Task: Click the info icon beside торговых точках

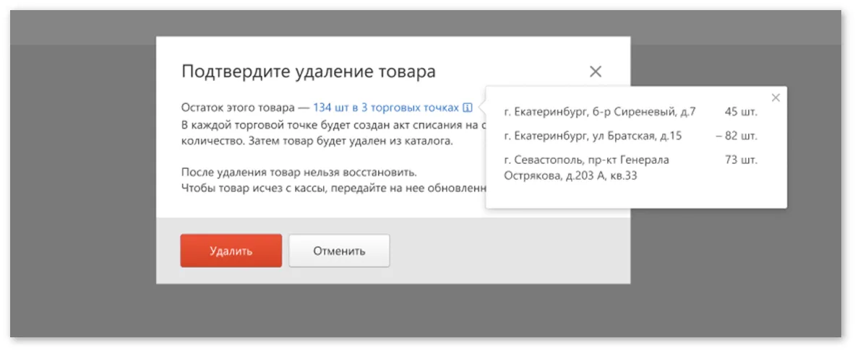Action: (468, 108)
